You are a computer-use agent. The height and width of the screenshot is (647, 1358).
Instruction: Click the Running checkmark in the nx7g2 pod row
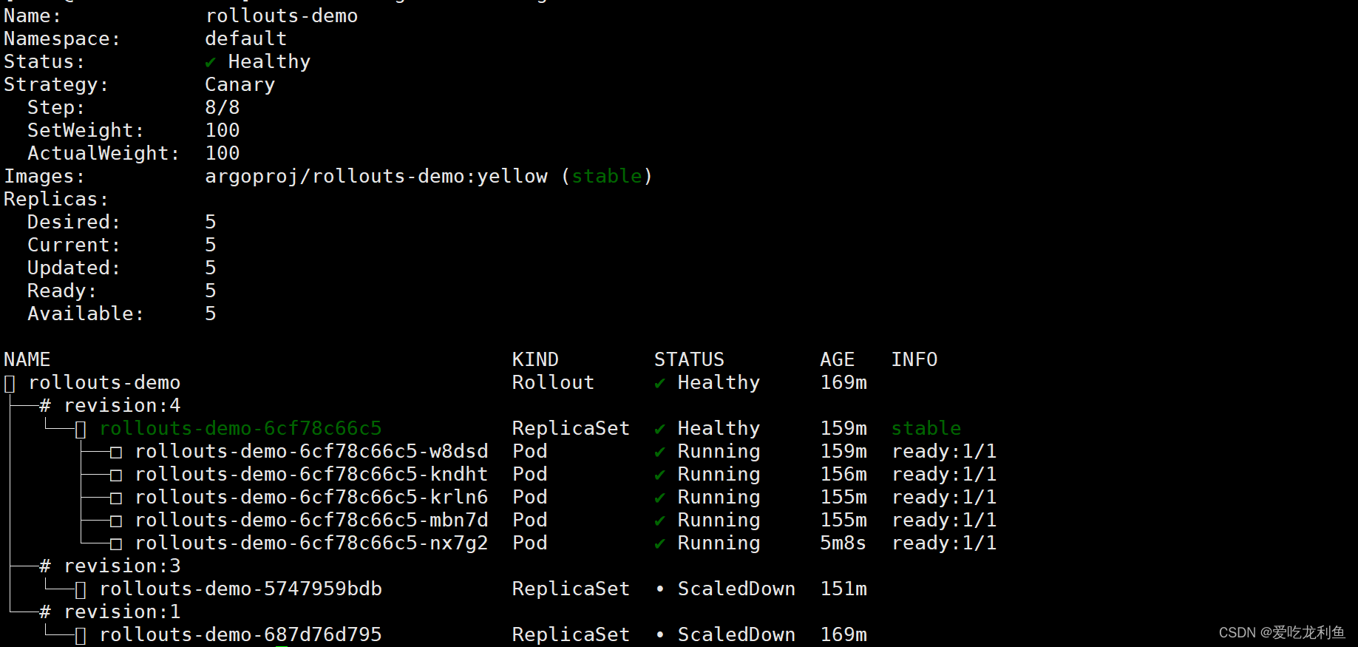[660, 543]
